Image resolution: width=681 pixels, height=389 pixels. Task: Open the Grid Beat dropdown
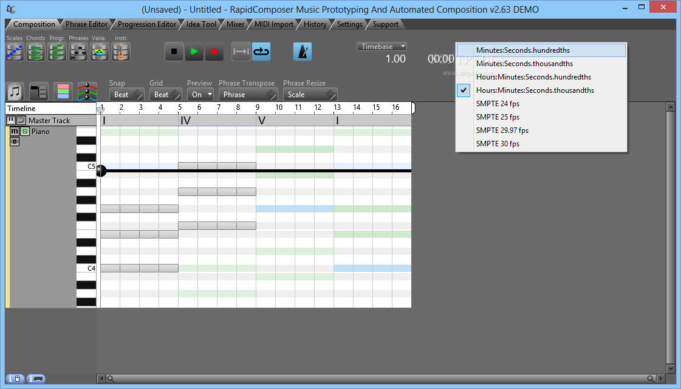click(165, 95)
